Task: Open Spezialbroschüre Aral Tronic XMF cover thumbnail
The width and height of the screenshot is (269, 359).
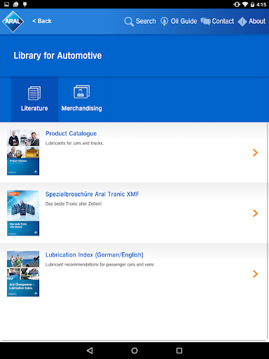Action: point(23,213)
